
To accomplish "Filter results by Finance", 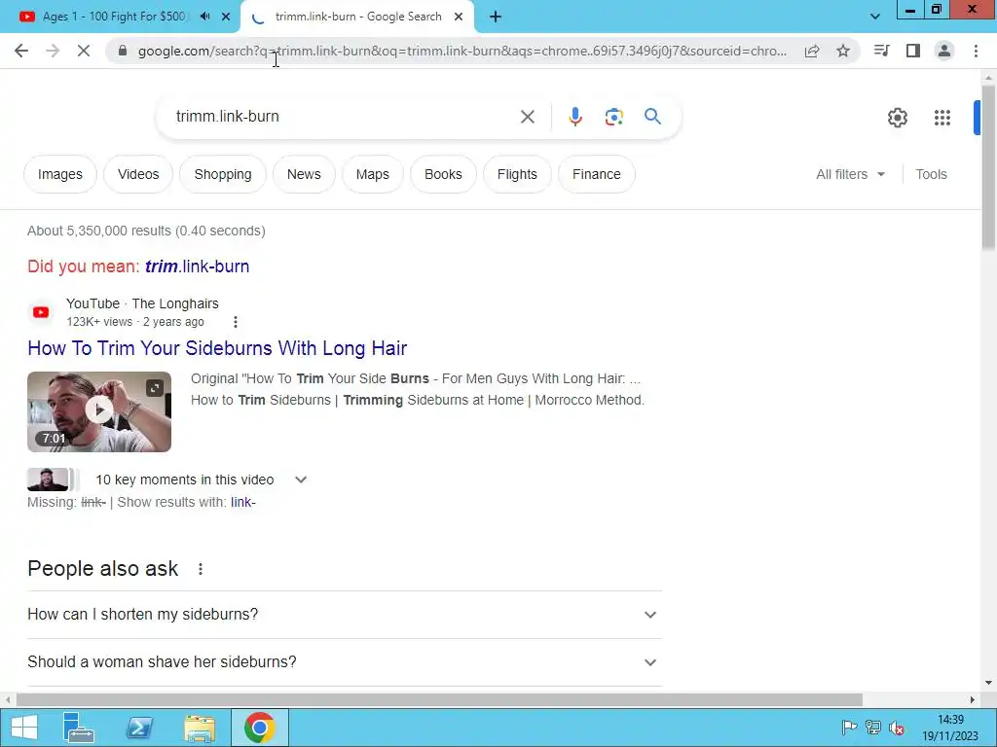I will [x=597, y=174].
